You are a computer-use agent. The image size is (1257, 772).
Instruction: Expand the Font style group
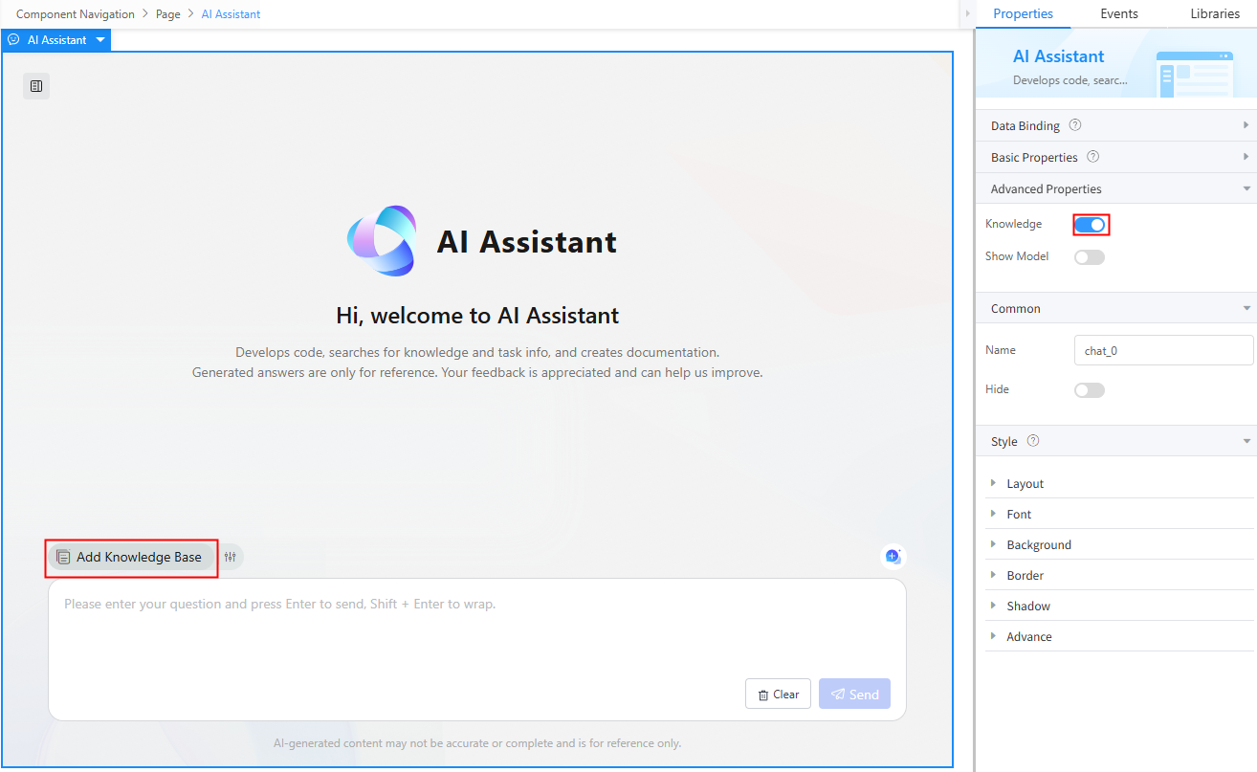(1119, 514)
